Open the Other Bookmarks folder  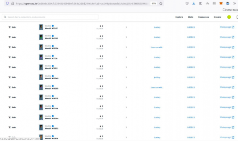tap(230, 10)
